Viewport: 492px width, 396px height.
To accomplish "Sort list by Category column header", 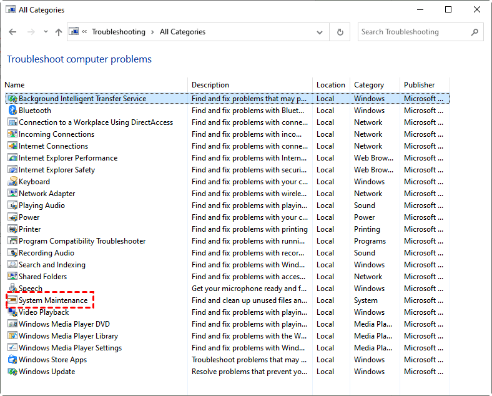I will pyautogui.click(x=368, y=85).
